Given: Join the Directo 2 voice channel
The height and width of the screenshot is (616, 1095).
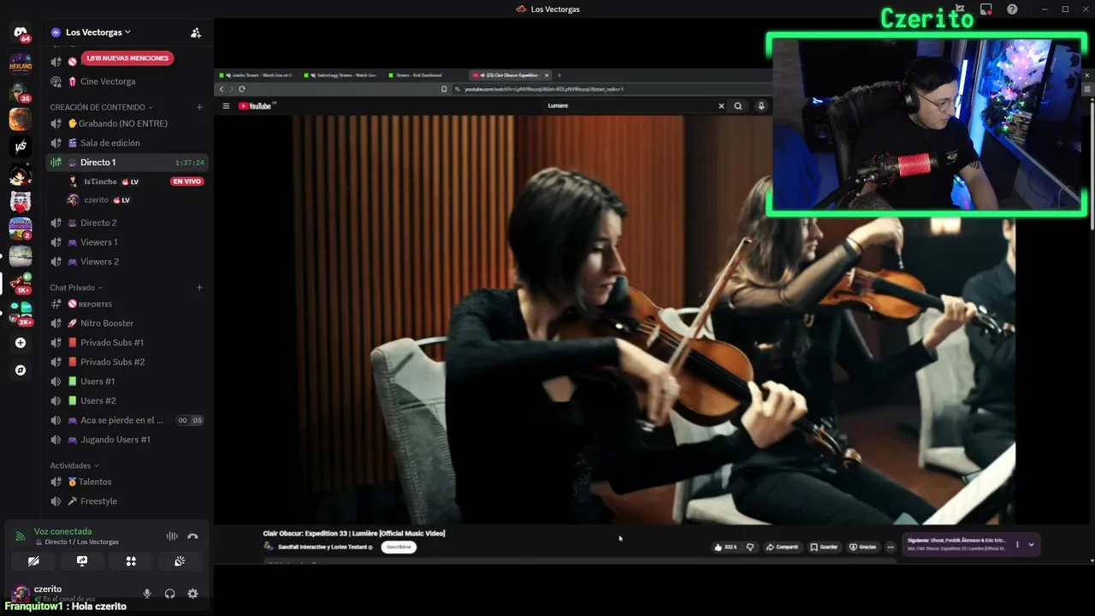Looking at the screenshot, I should (127, 222).
